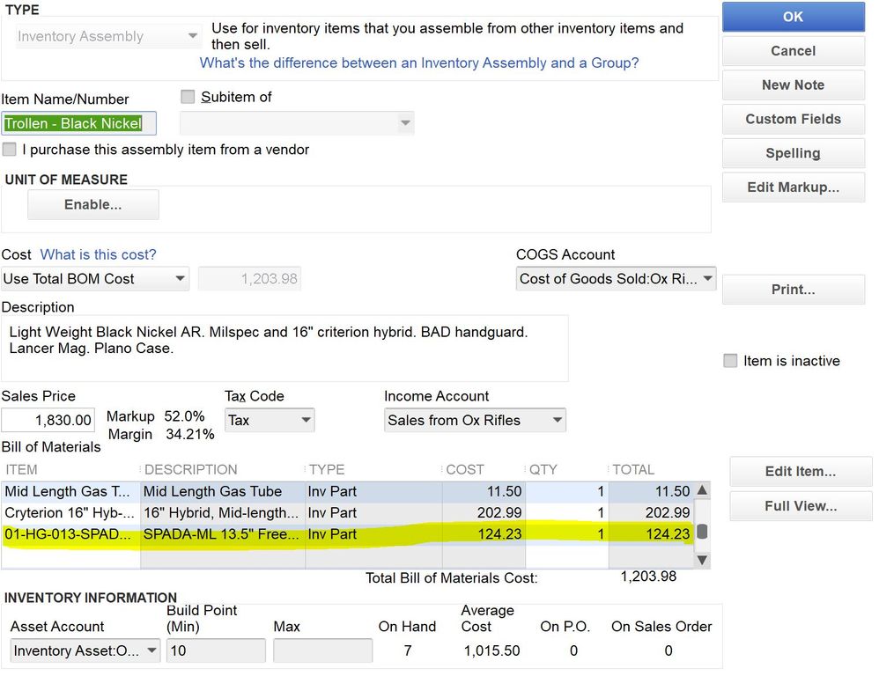Click Enable unit of measure button
The width and height of the screenshot is (879, 676).
[x=92, y=204]
